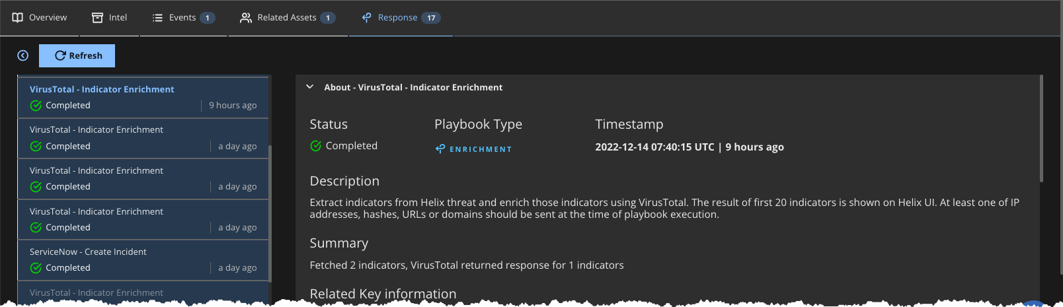This screenshot has height=307, width=1063.
Task: Click the playbook list scrollbar
Action: 270,213
